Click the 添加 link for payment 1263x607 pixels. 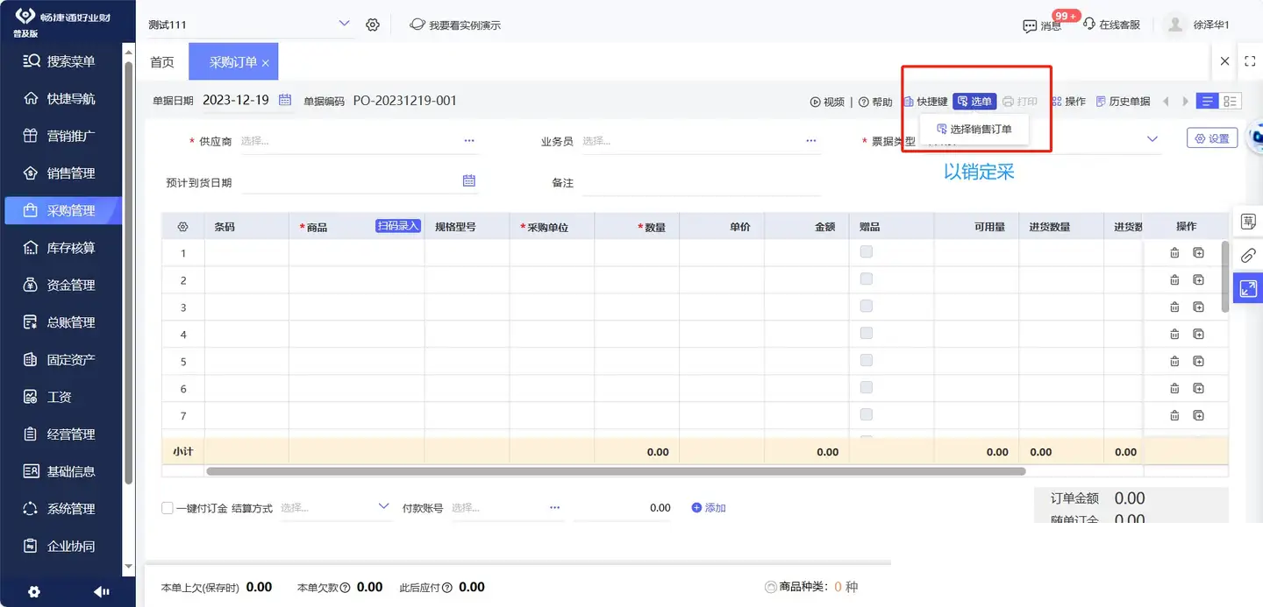[x=709, y=508]
